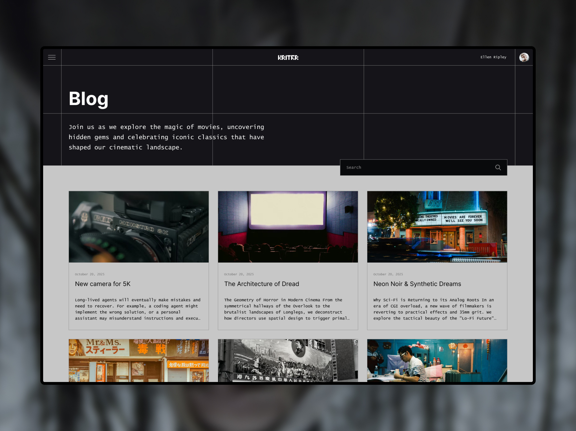The image size is (576, 431).
Task: Click the search magnifier icon
Action: click(498, 168)
